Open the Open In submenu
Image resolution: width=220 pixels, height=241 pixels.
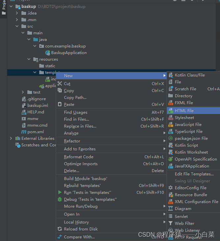point(111,214)
